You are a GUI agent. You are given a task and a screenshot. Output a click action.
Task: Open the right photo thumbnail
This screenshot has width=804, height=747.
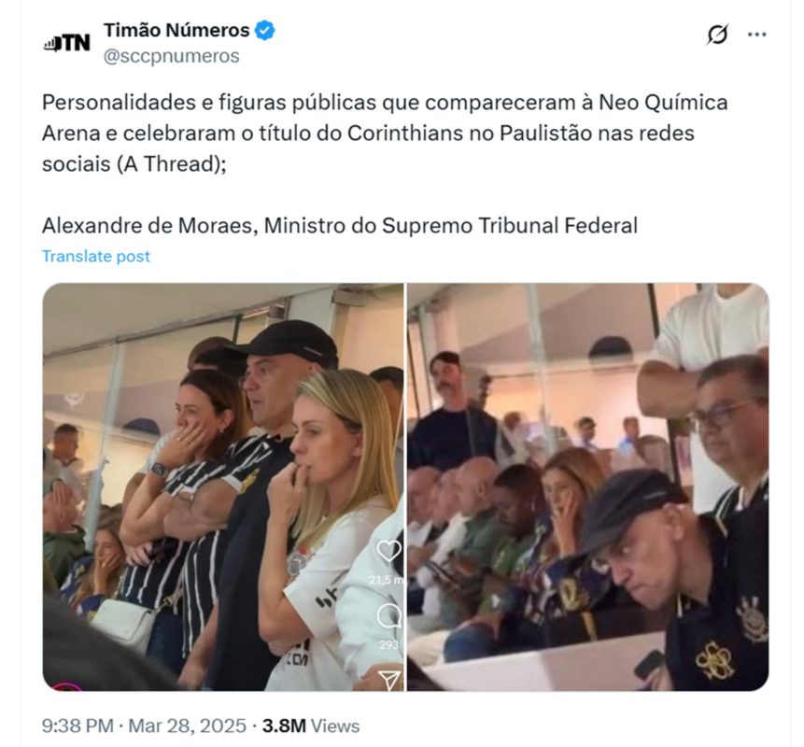point(588,486)
